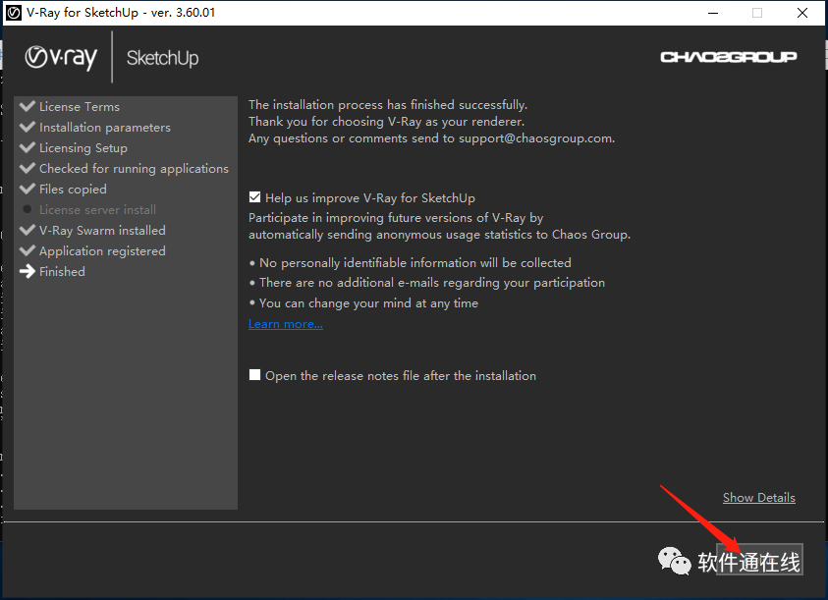Close the V-Ray installer window

click(802, 13)
